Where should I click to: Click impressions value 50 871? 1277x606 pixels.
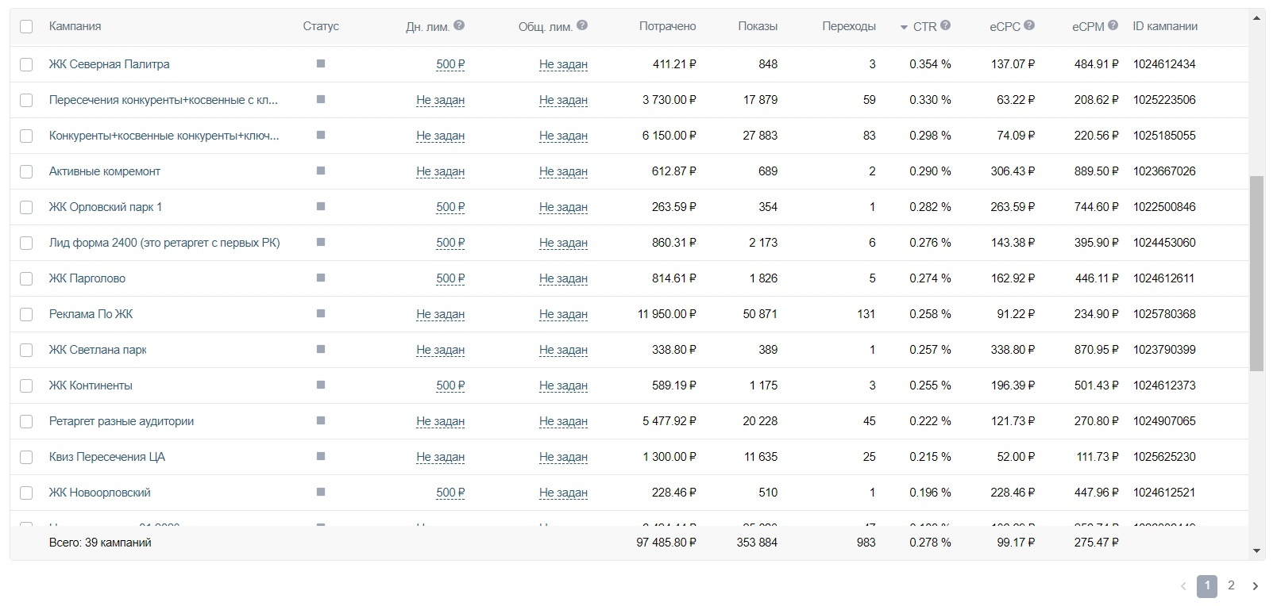(x=760, y=314)
